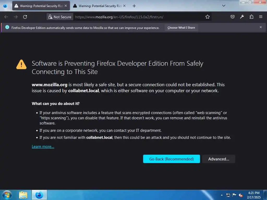The image size is (267, 200).
Task: Open the Extensions puzzle icon
Action: pos(251,17)
